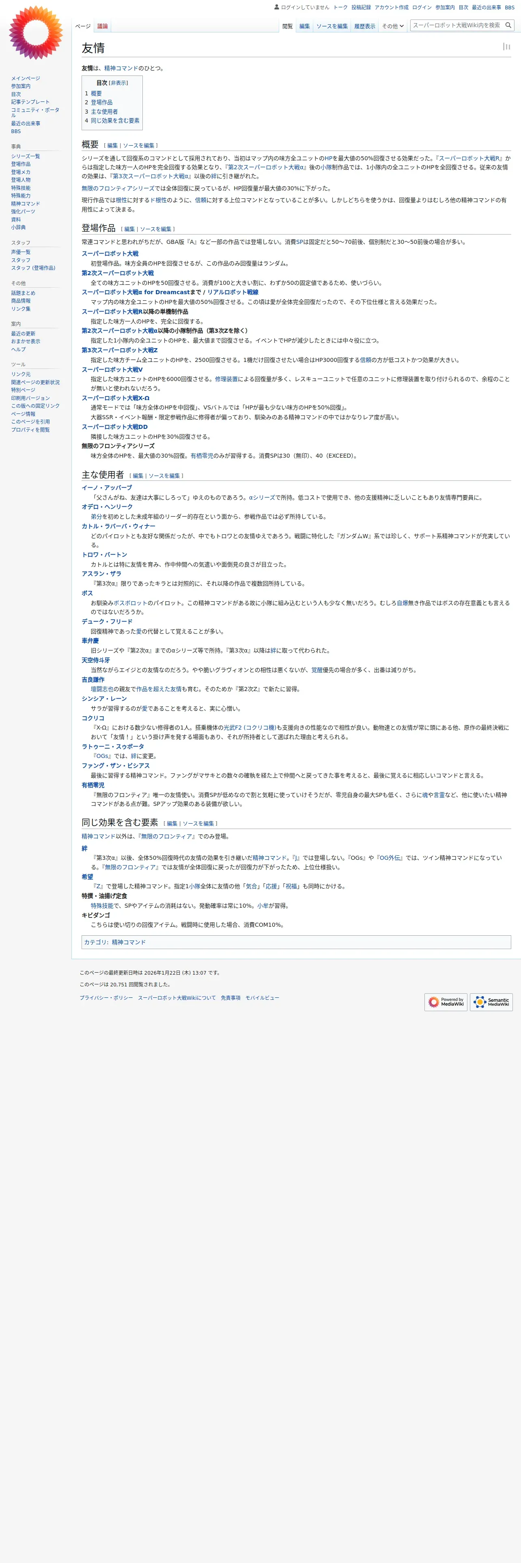This screenshot has height=1563, width=521.
Task: Focus the wiki search input field
Action: click(457, 26)
